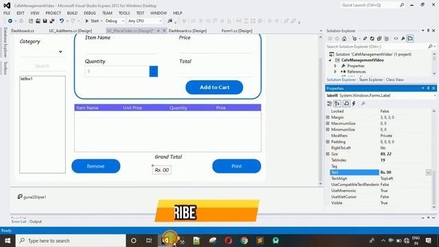Open the BUILD menu
The image size is (439, 247).
point(72,13)
